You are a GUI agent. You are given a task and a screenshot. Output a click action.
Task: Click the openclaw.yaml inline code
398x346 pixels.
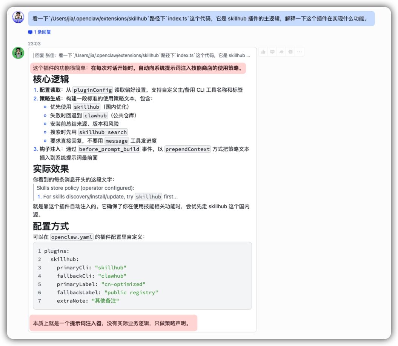point(72,237)
